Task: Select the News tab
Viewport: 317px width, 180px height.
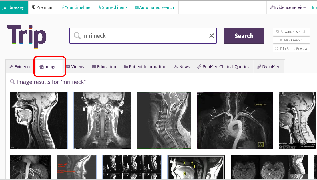Action: coord(182,67)
